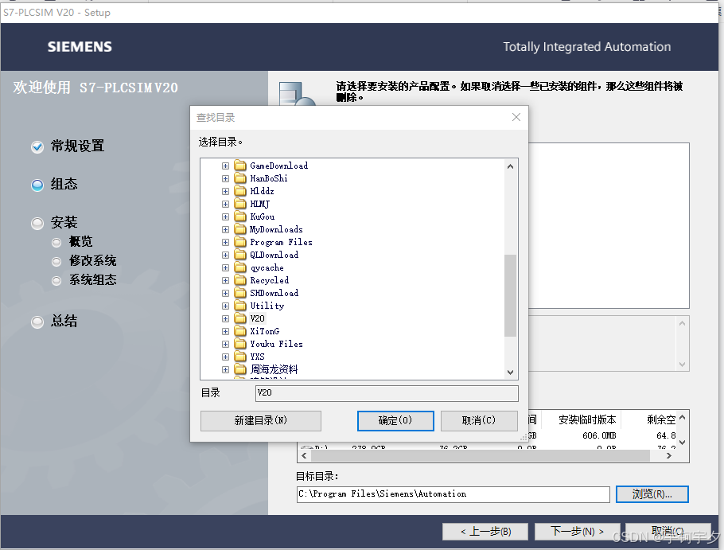Click the QLDownload folder icon
The height and width of the screenshot is (550, 724).
pos(240,255)
